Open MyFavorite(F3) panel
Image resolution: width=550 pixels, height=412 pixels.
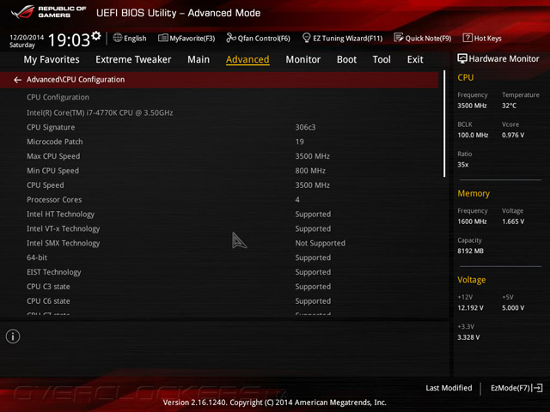[186, 38]
